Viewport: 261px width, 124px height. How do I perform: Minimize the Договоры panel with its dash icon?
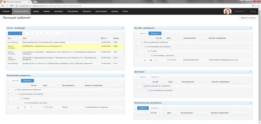tap(251, 72)
